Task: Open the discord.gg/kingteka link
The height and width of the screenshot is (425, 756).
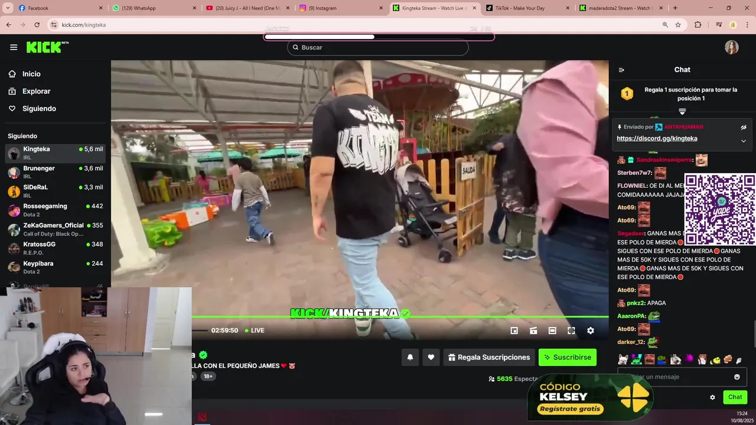Action: pos(657,139)
